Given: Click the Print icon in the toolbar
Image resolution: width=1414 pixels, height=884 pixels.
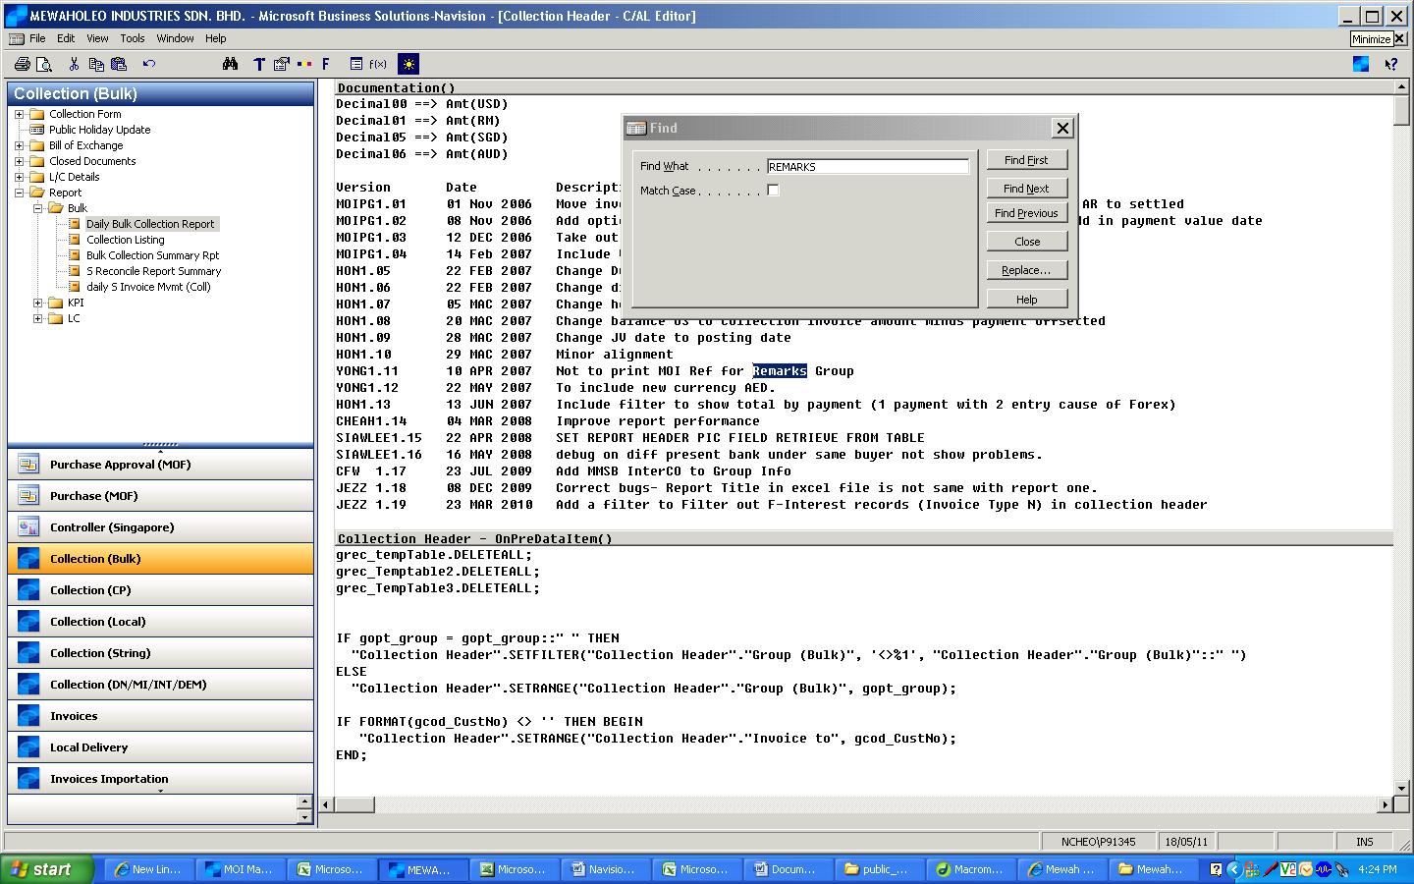Looking at the screenshot, I should pos(23,64).
